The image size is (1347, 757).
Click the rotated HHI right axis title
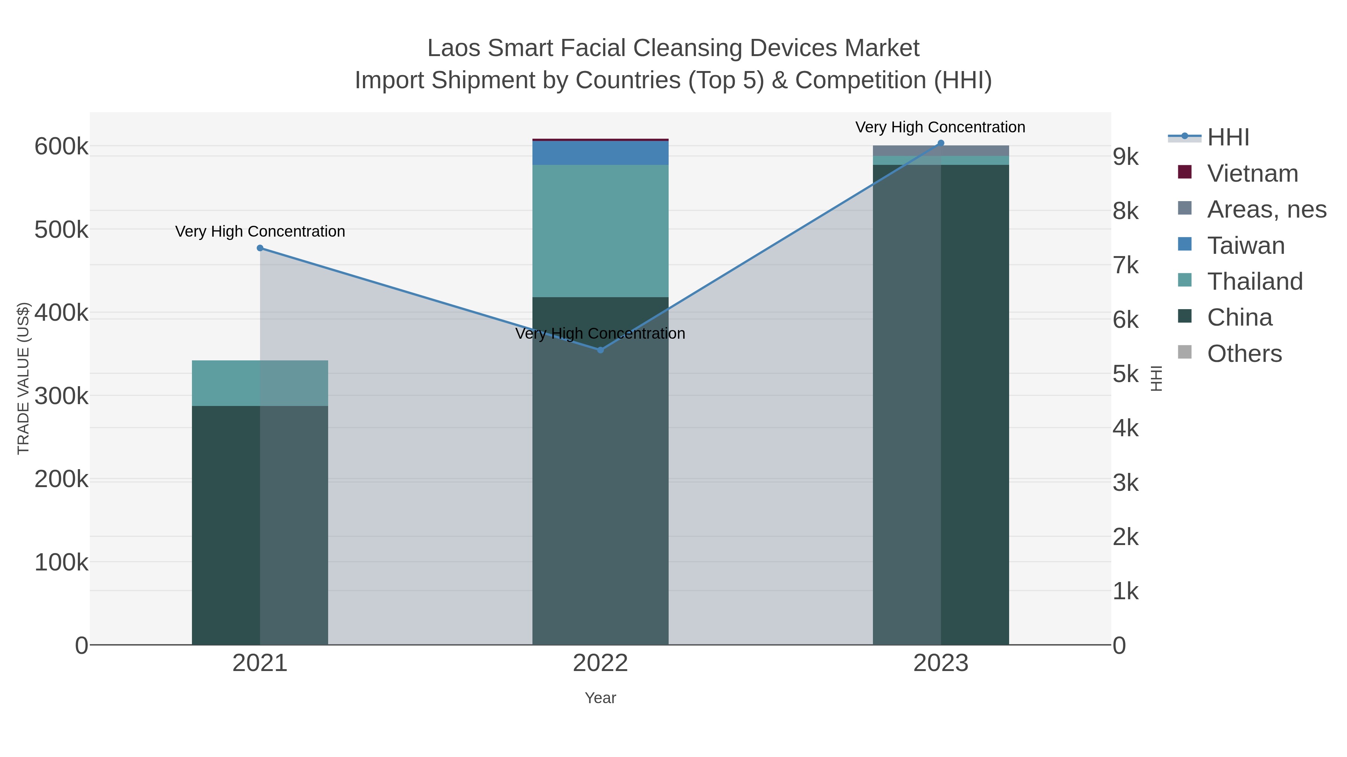pyautogui.click(x=1156, y=378)
